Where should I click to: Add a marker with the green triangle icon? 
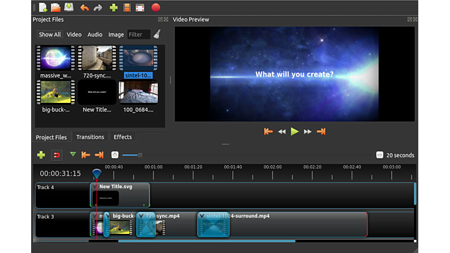(x=73, y=154)
